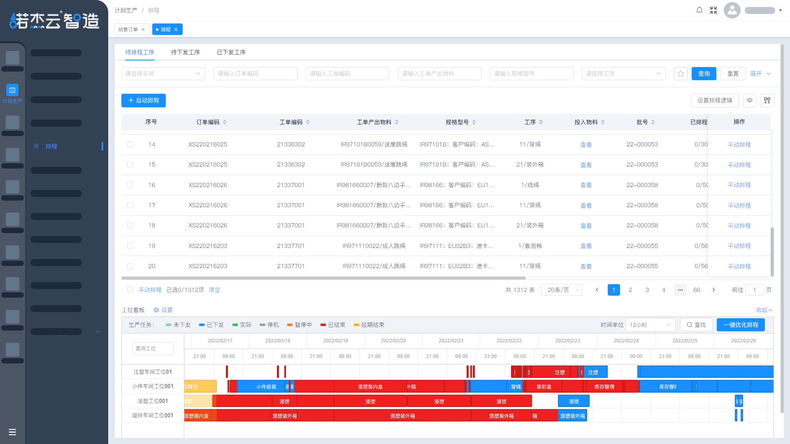This screenshot has width=790, height=444.
Task: Click the 自动排程 button
Action: pos(143,100)
